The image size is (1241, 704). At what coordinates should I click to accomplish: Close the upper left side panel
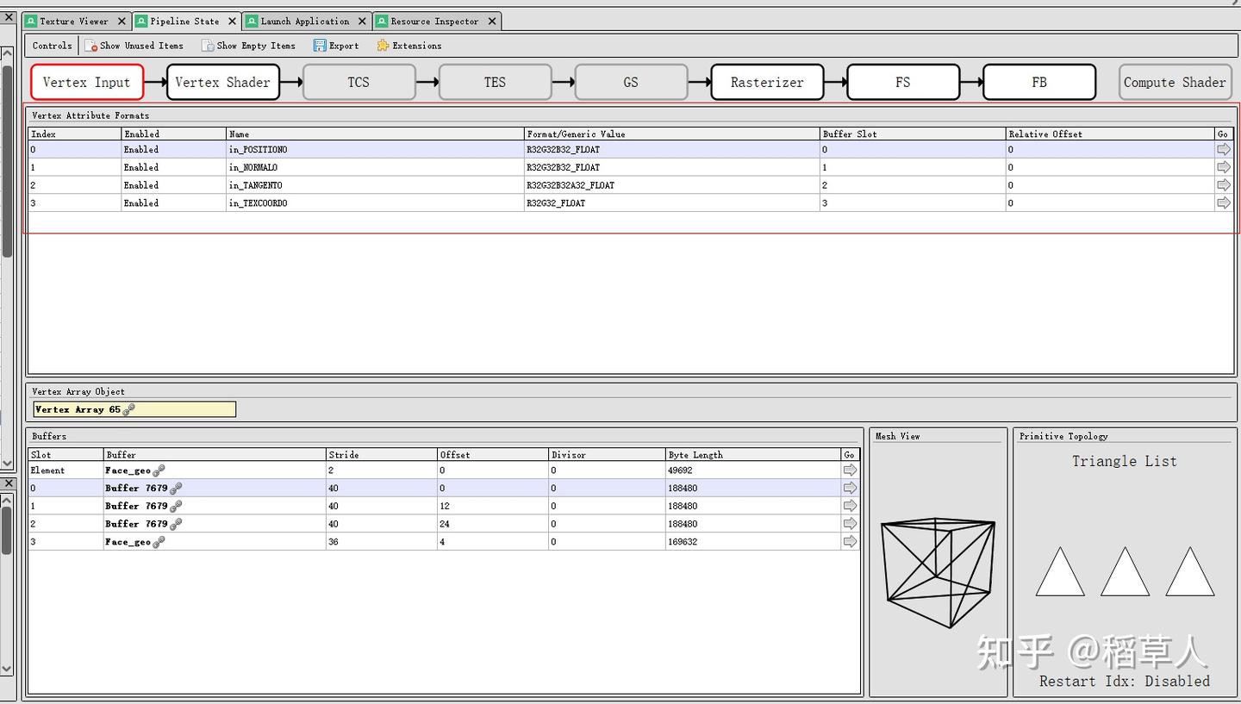click(8, 17)
